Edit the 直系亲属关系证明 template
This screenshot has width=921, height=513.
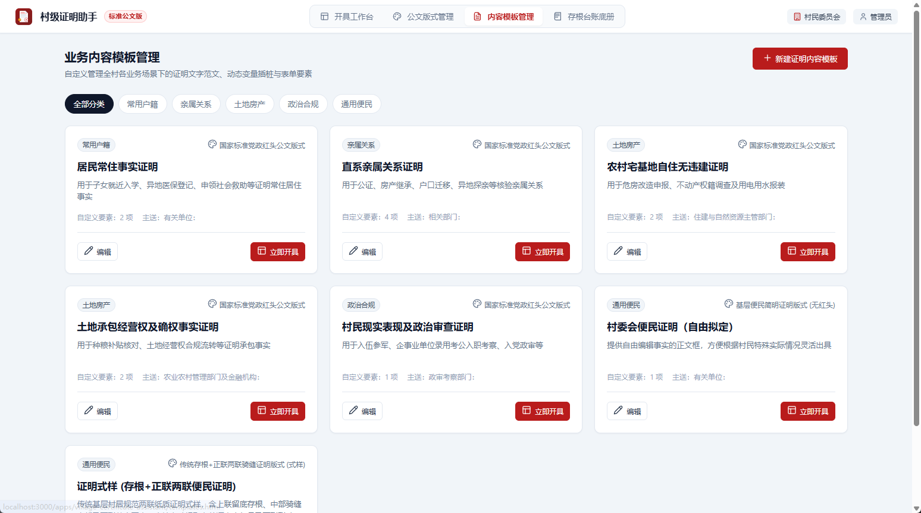tap(362, 252)
